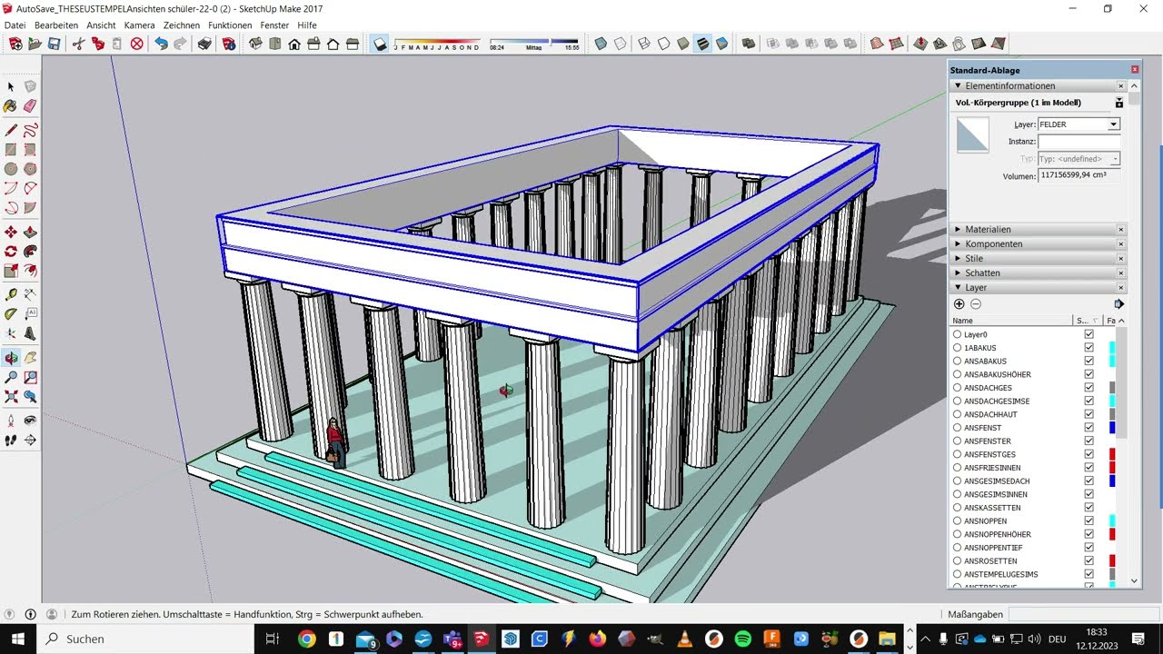The image size is (1163, 654).
Task: Open the Fenster menu
Action: pos(274,25)
